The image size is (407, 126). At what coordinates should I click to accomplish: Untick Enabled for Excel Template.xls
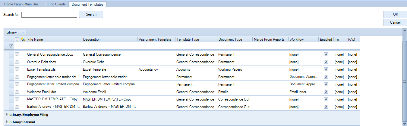tap(326, 69)
